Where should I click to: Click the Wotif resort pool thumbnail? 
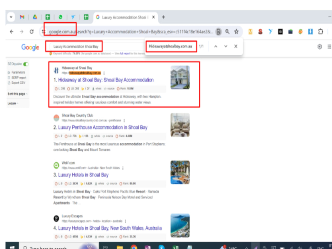point(180,172)
